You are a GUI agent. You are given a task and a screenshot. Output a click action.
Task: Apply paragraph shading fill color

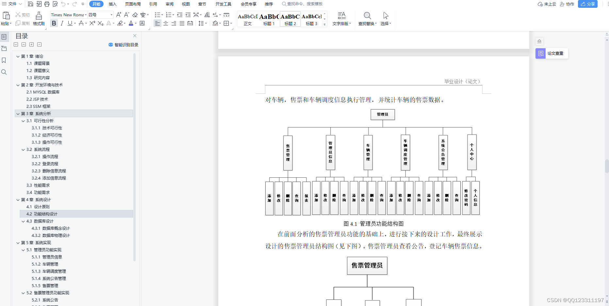click(x=215, y=23)
